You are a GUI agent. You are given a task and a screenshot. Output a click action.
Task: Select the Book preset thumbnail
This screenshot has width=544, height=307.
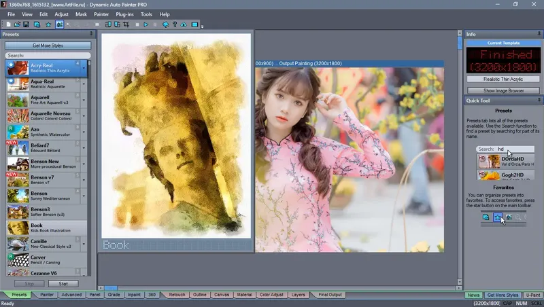[x=17, y=228]
